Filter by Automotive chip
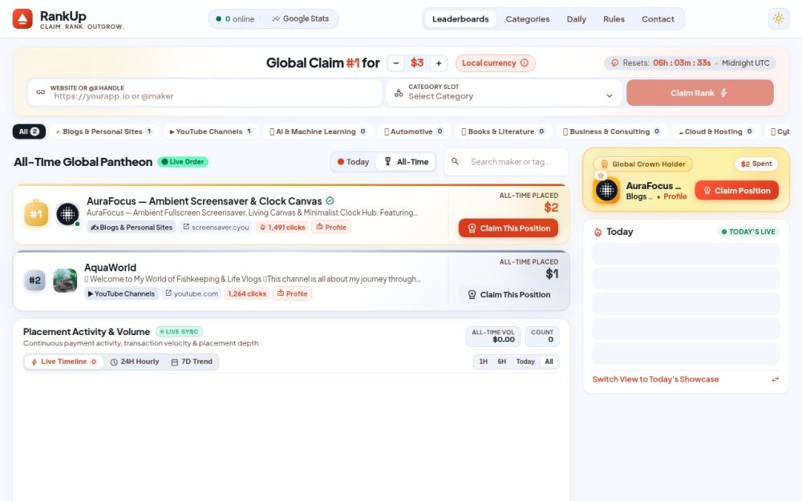The image size is (802, 501). (414, 131)
